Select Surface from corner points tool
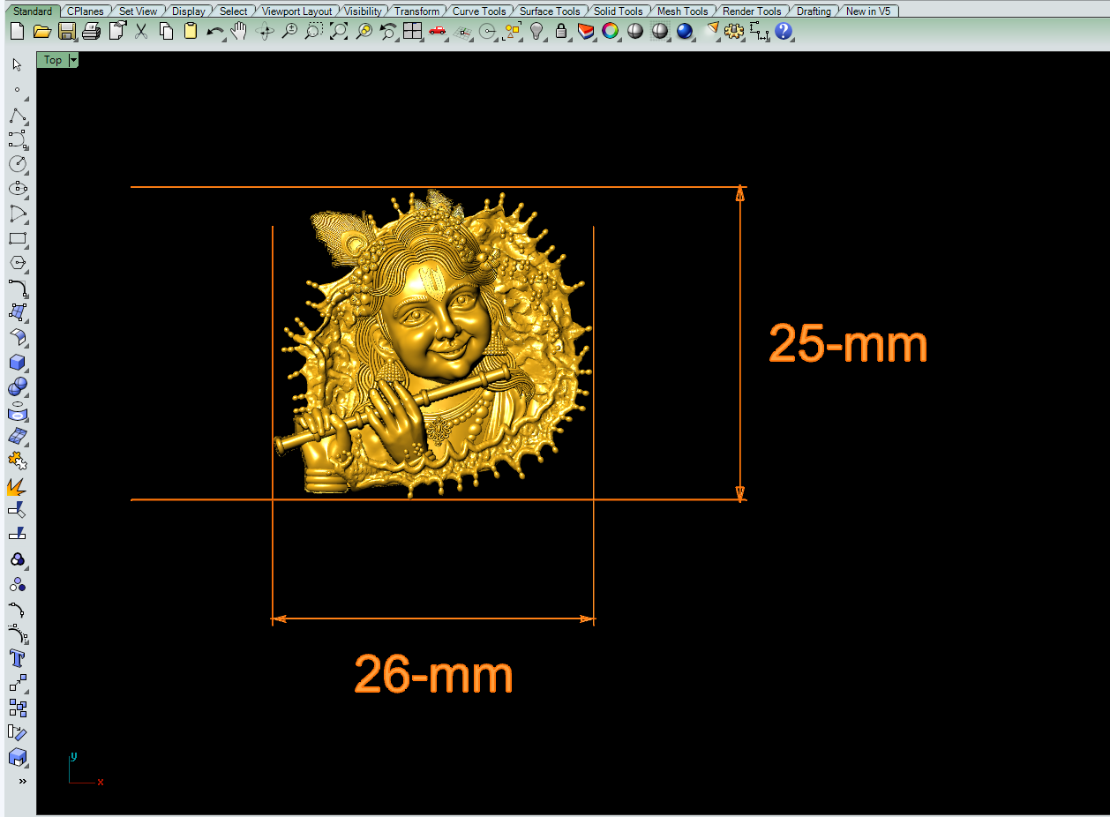The width and height of the screenshot is (1110, 817). click(18, 312)
